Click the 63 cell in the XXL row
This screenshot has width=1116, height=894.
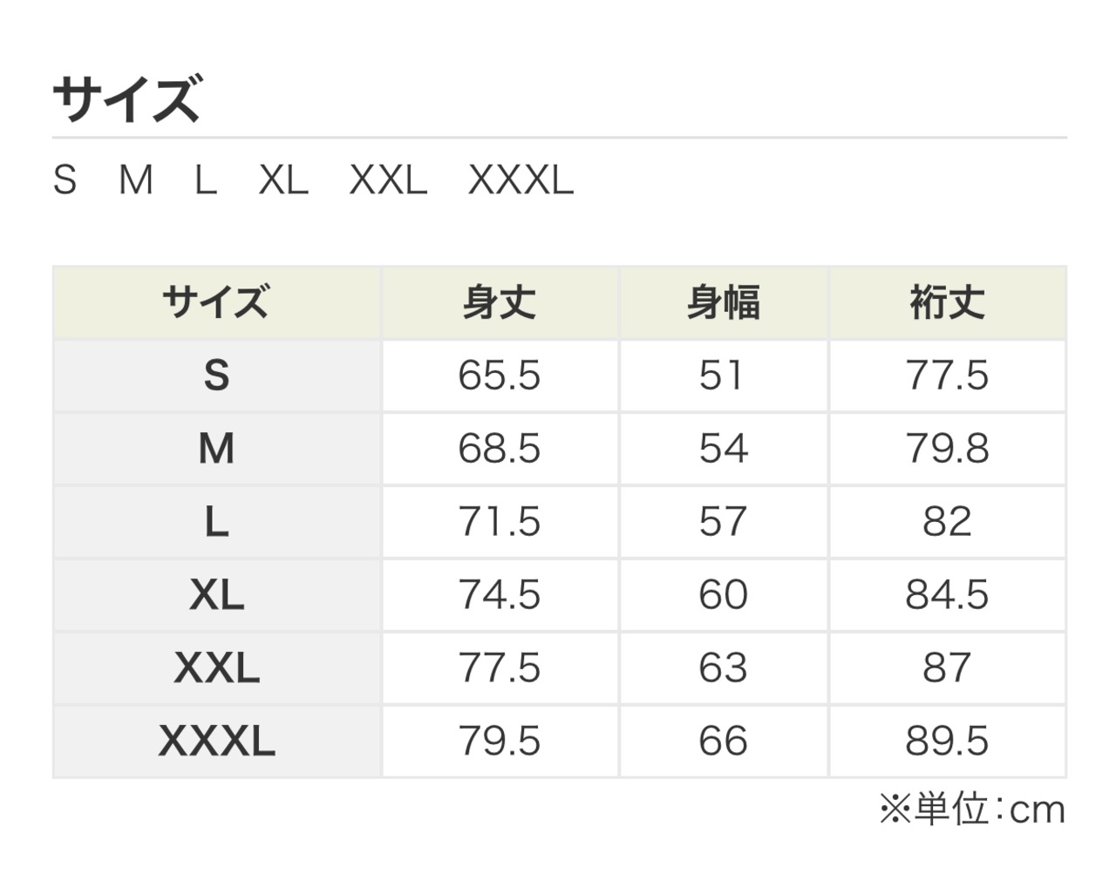(x=723, y=668)
